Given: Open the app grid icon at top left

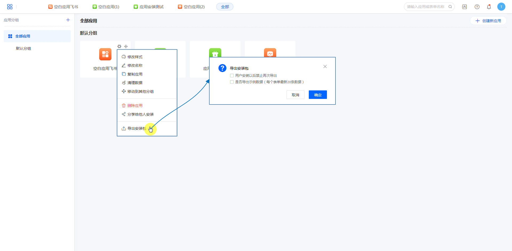Looking at the screenshot, I should (x=10, y=7).
